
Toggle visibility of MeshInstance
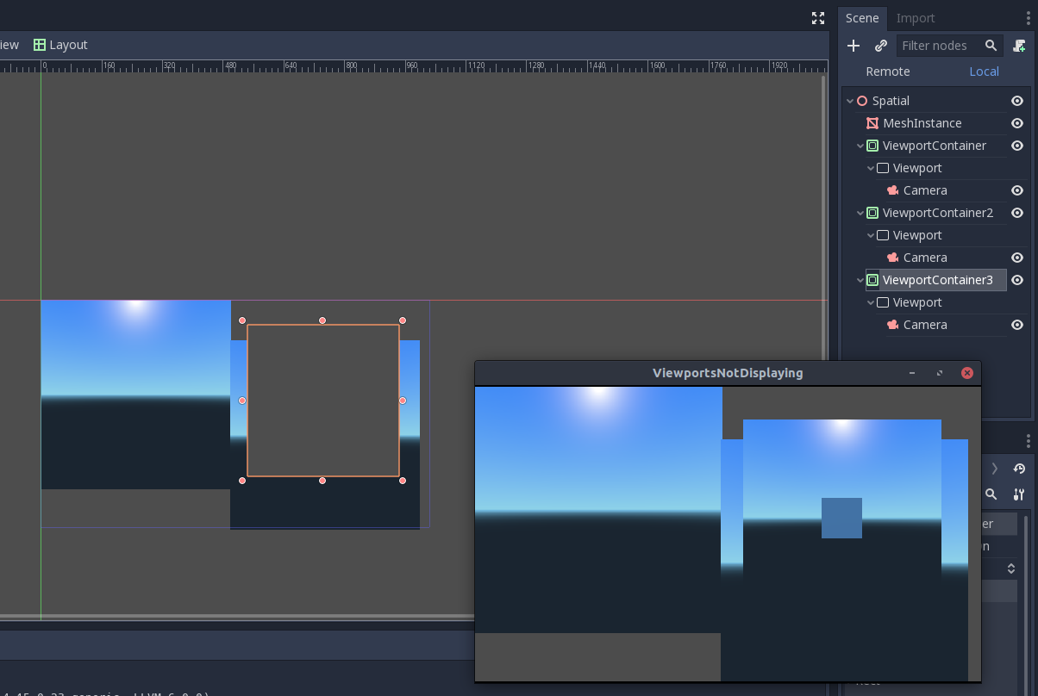[1016, 123]
